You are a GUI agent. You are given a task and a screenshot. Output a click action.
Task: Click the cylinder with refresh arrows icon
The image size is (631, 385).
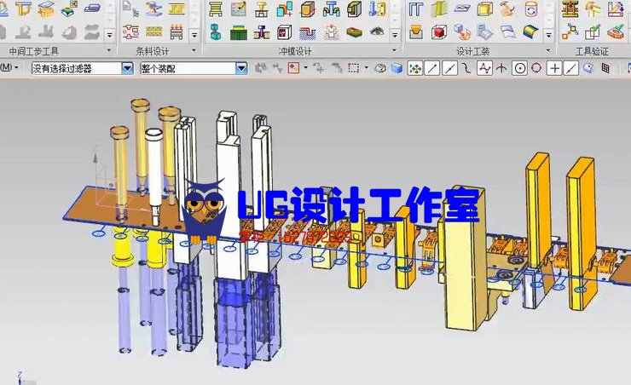tap(531, 9)
